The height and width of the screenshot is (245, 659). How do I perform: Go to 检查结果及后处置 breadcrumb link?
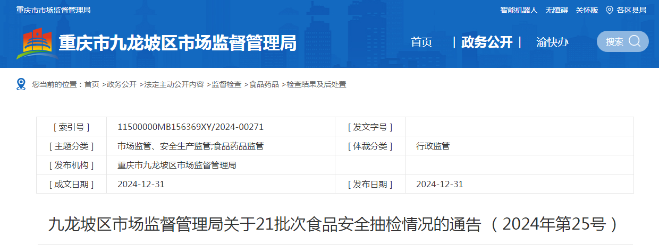click(317, 84)
